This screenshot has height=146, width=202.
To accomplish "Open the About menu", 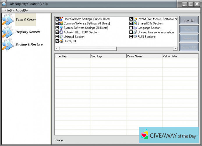I will [x=22, y=10].
